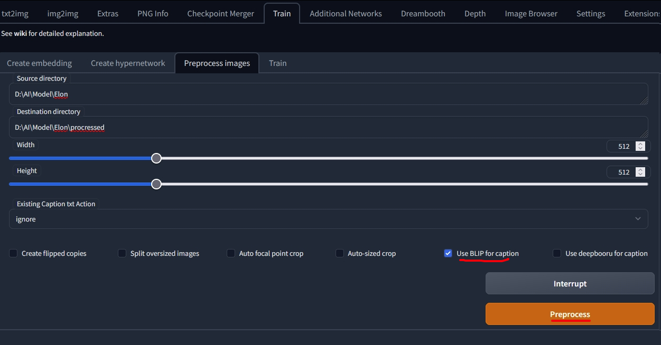661x345 pixels.
Task: Enable the Create flipped copies checkbox
Action: click(13, 254)
